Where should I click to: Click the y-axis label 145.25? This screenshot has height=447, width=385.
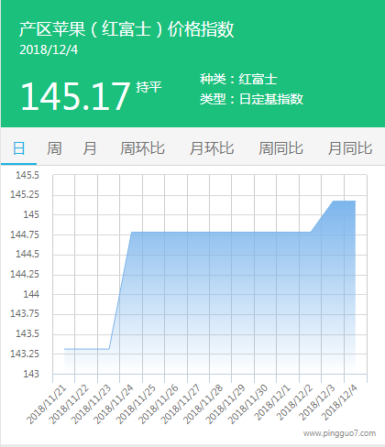(25, 194)
